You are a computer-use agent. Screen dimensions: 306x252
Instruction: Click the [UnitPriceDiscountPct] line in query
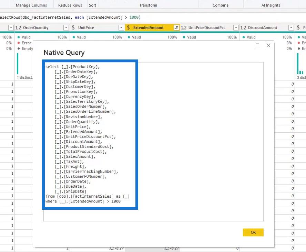pyautogui.click(x=85, y=136)
